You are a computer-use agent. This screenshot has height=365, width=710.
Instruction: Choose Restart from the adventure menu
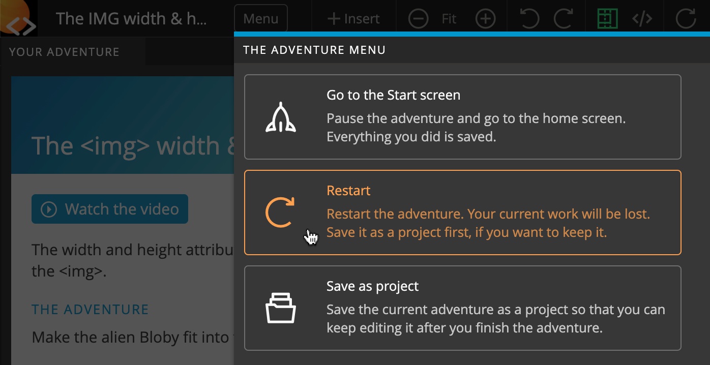coord(462,212)
